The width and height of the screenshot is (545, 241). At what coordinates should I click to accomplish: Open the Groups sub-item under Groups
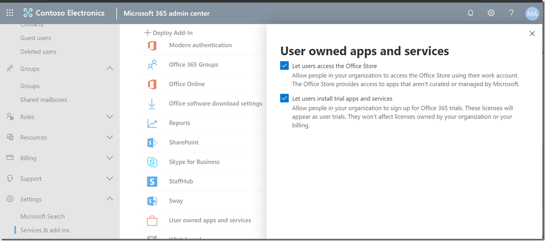click(x=30, y=86)
